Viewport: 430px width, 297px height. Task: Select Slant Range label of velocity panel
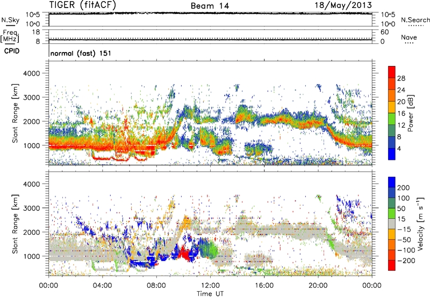(x=15, y=224)
